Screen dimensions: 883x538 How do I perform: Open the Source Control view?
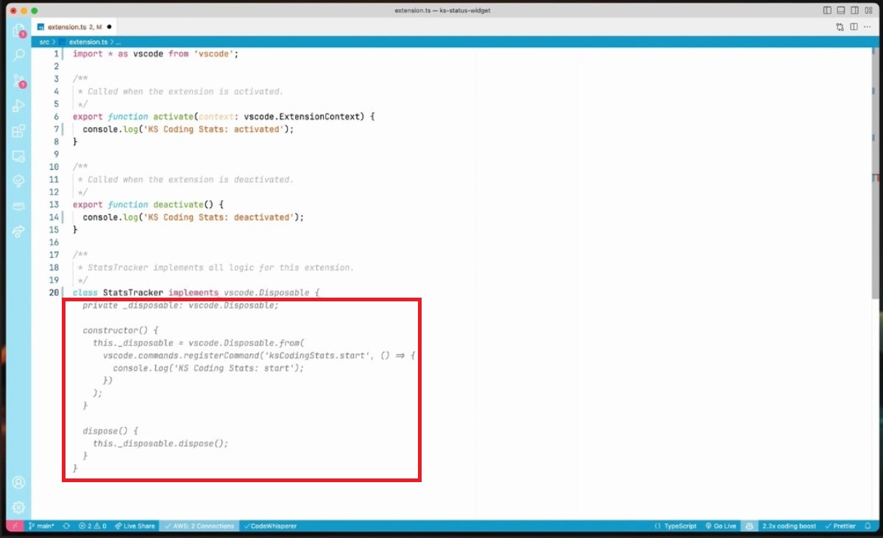(x=19, y=81)
